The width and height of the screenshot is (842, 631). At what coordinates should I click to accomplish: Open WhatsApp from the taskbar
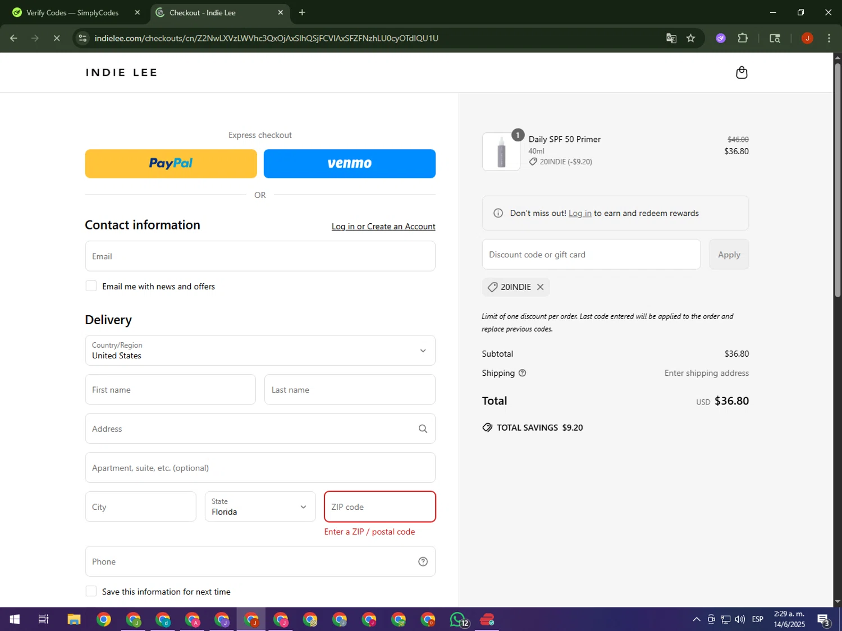[x=458, y=619]
